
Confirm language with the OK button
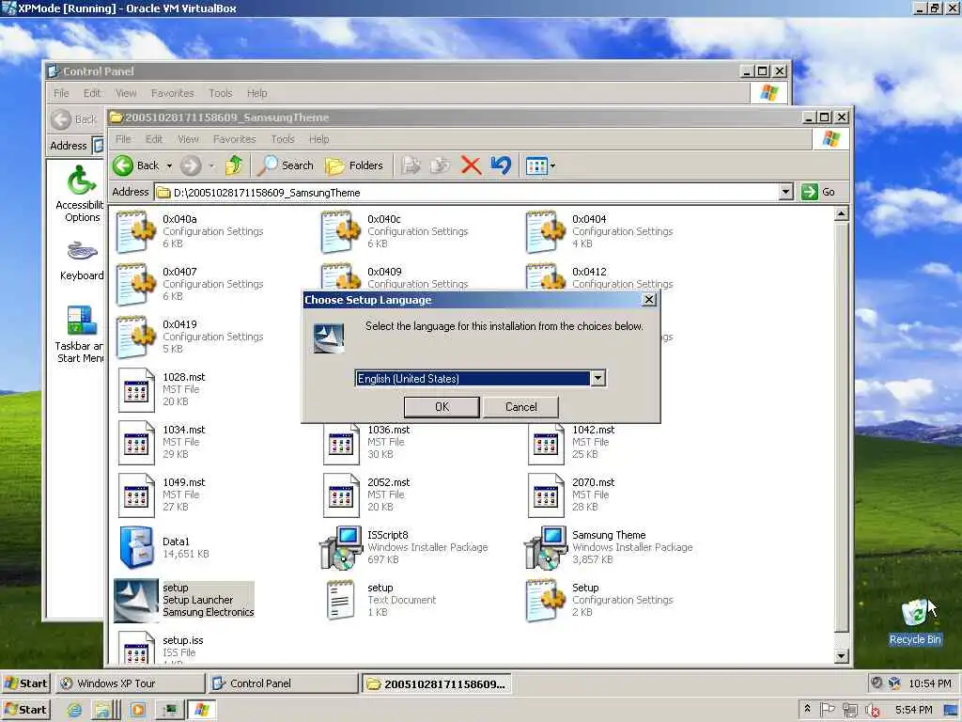pos(442,406)
